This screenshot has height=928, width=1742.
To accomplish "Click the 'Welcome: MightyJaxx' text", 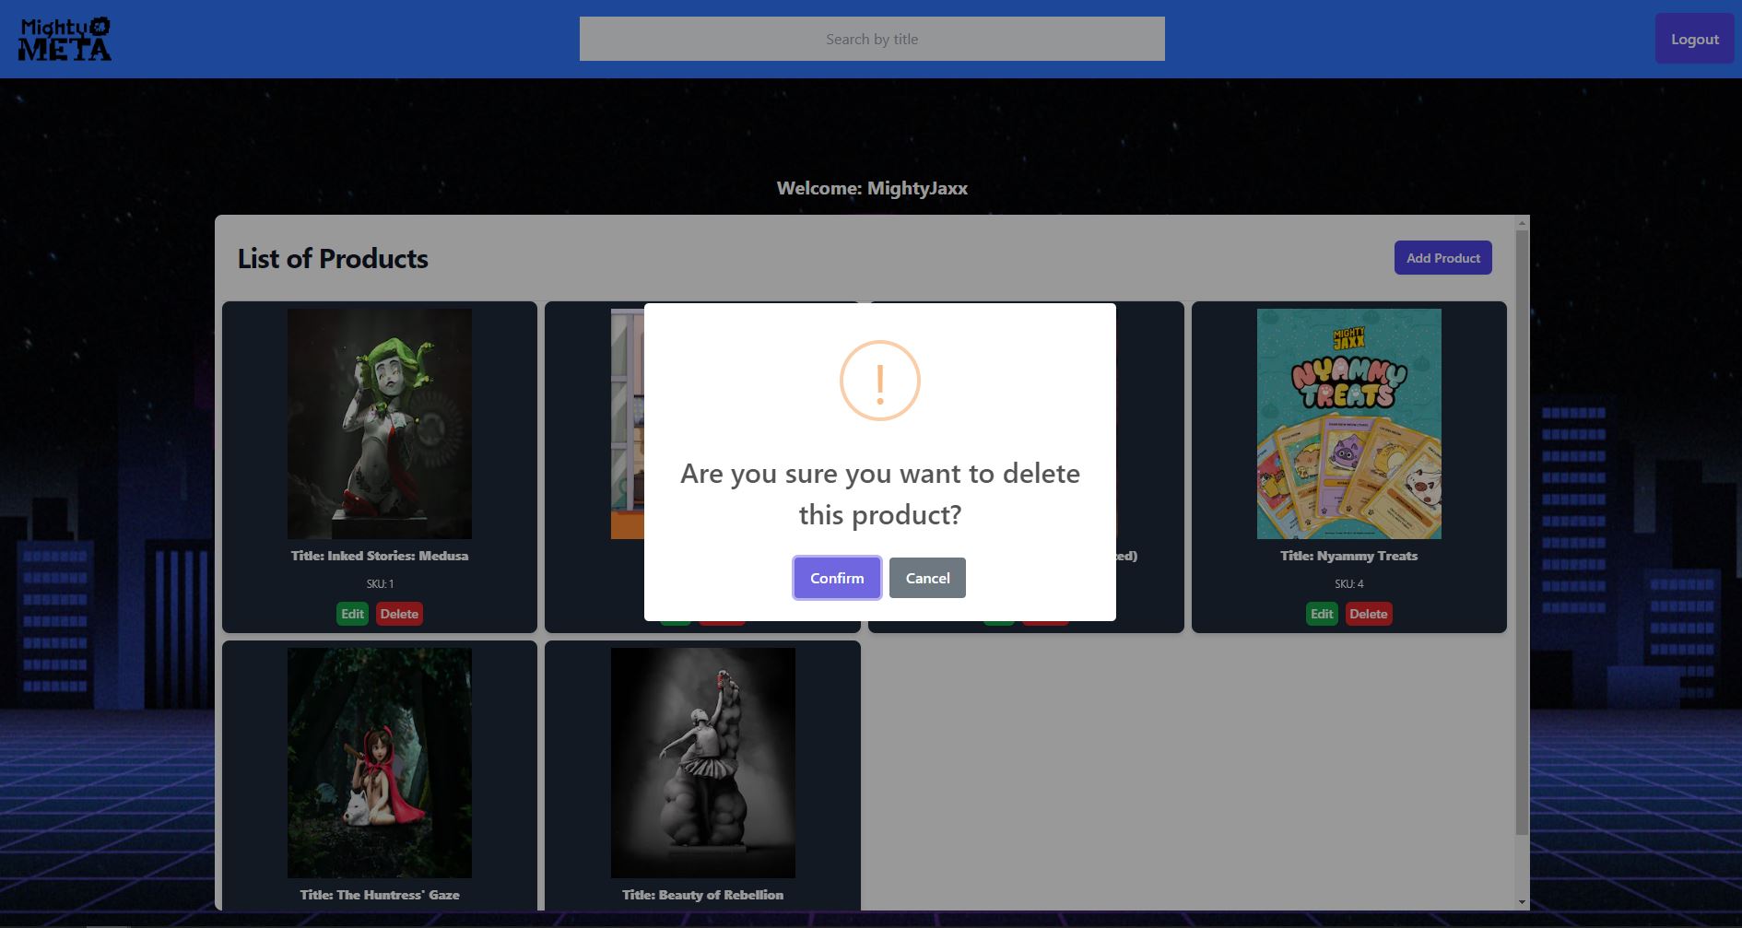I will coord(872,188).
